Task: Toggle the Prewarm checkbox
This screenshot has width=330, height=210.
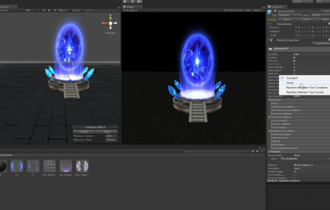Action: coord(294,61)
